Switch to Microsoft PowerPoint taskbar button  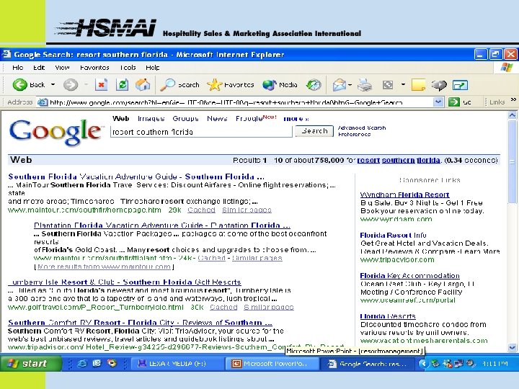[x=271, y=364]
